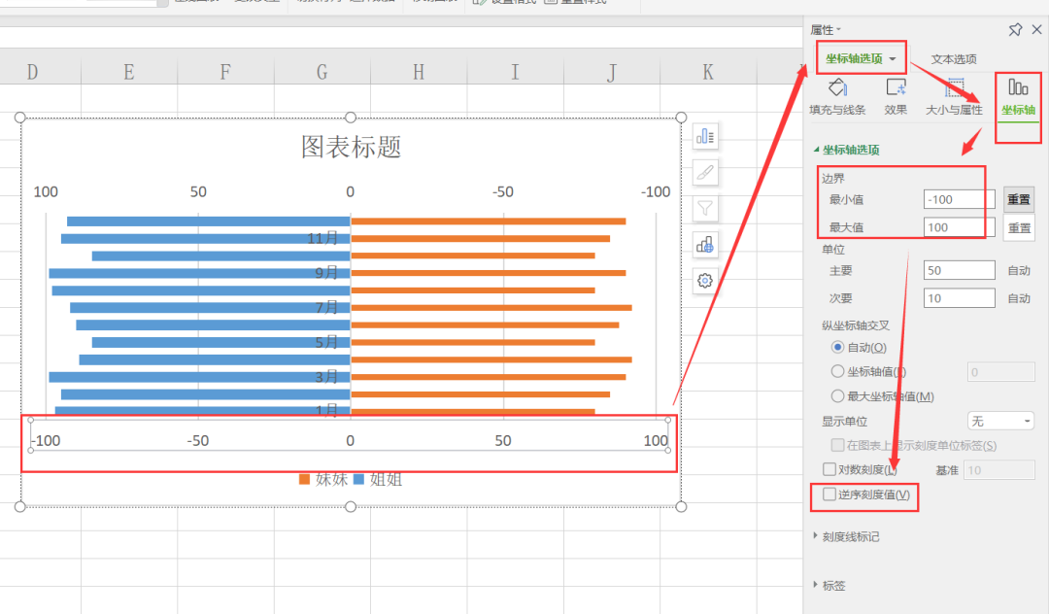Screen dimensions: 1049x614
Task: Open the 显示单位 dropdown showing 无
Action: pyautogui.click(x=1000, y=421)
